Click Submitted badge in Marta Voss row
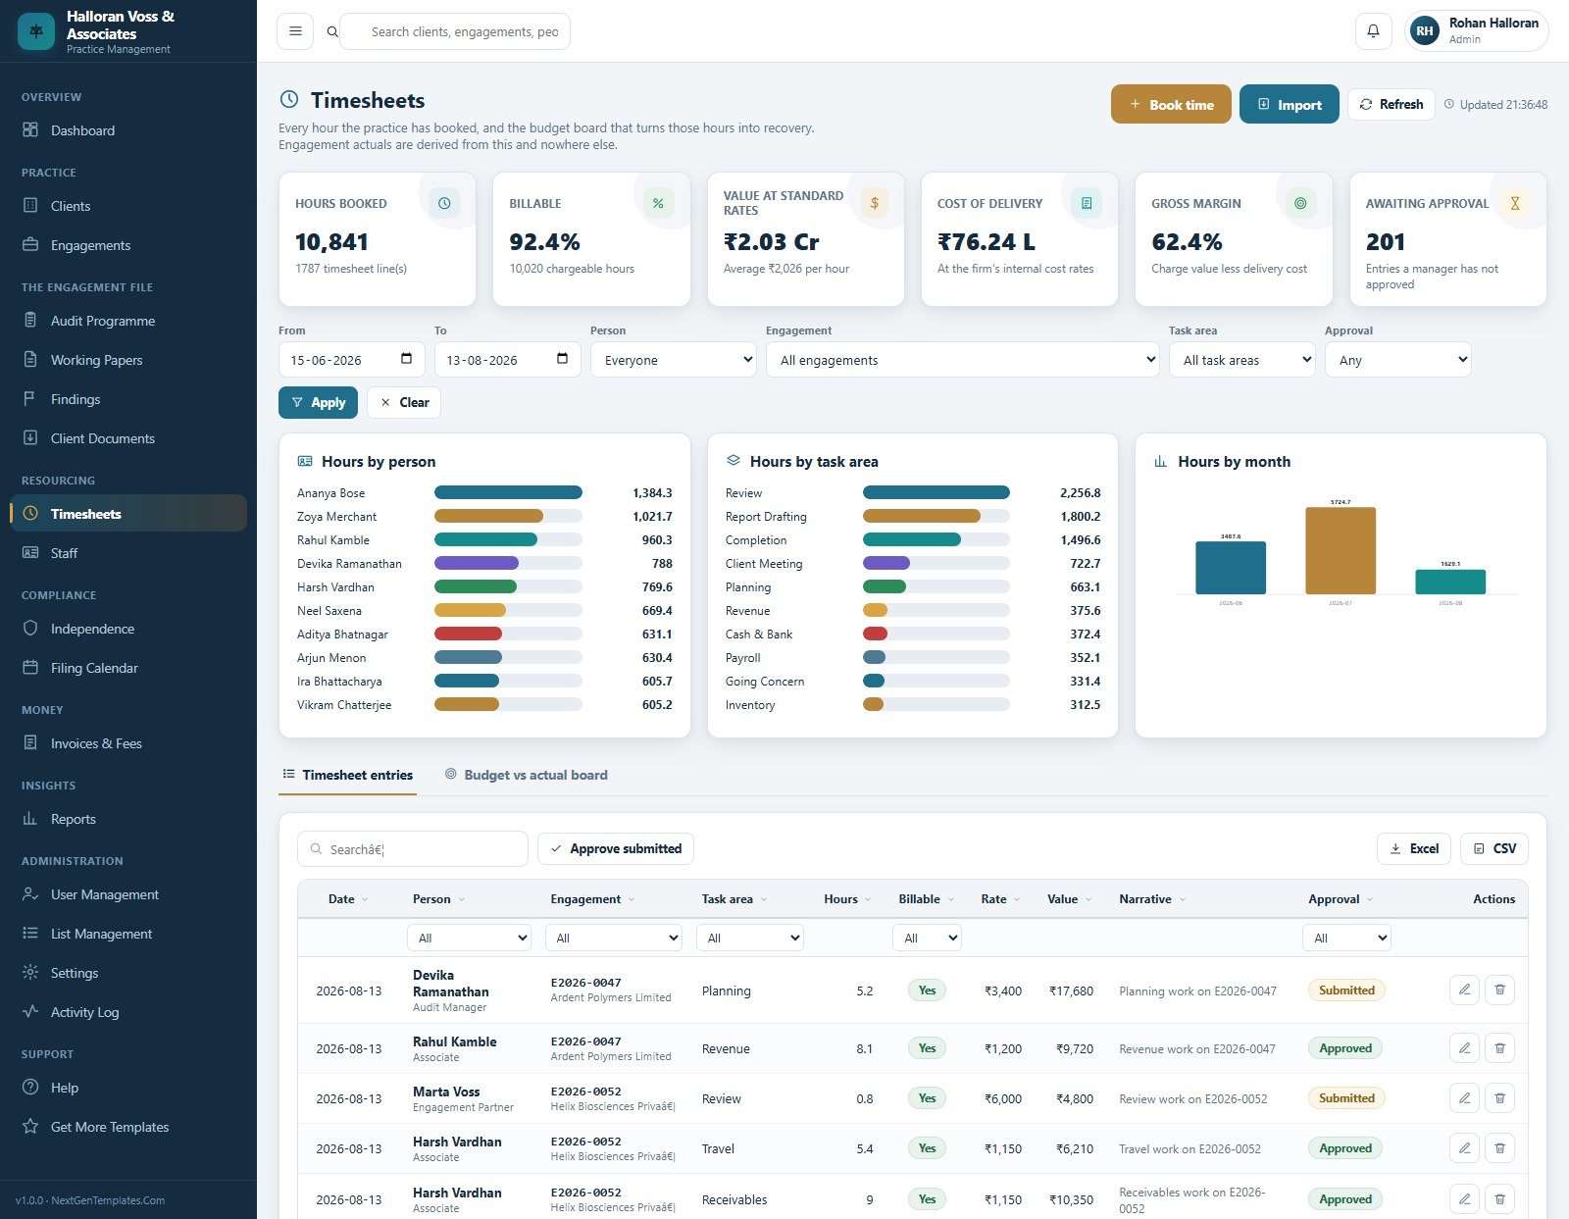The width and height of the screenshot is (1569, 1219). click(x=1346, y=1098)
